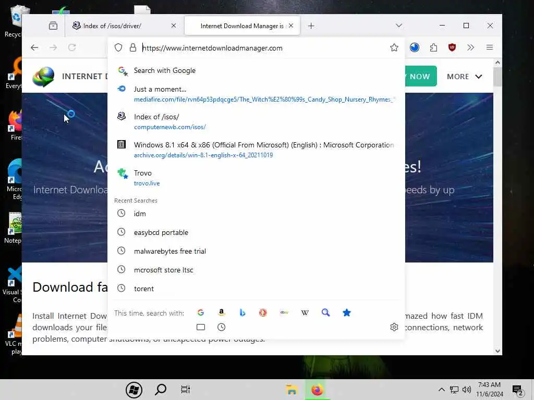Image resolution: width=534 pixels, height=400 pixels.
Task: Go back one page
Action: point(34,47)
